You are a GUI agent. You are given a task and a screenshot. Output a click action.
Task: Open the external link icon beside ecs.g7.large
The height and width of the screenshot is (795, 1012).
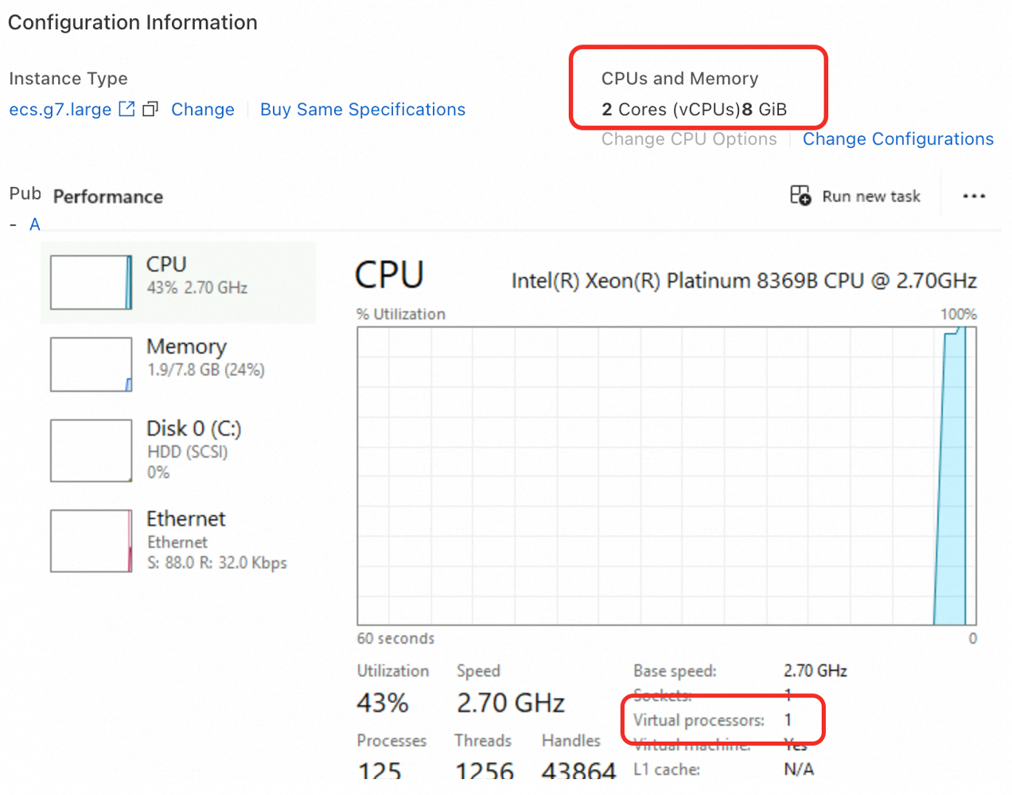(127, 109)
